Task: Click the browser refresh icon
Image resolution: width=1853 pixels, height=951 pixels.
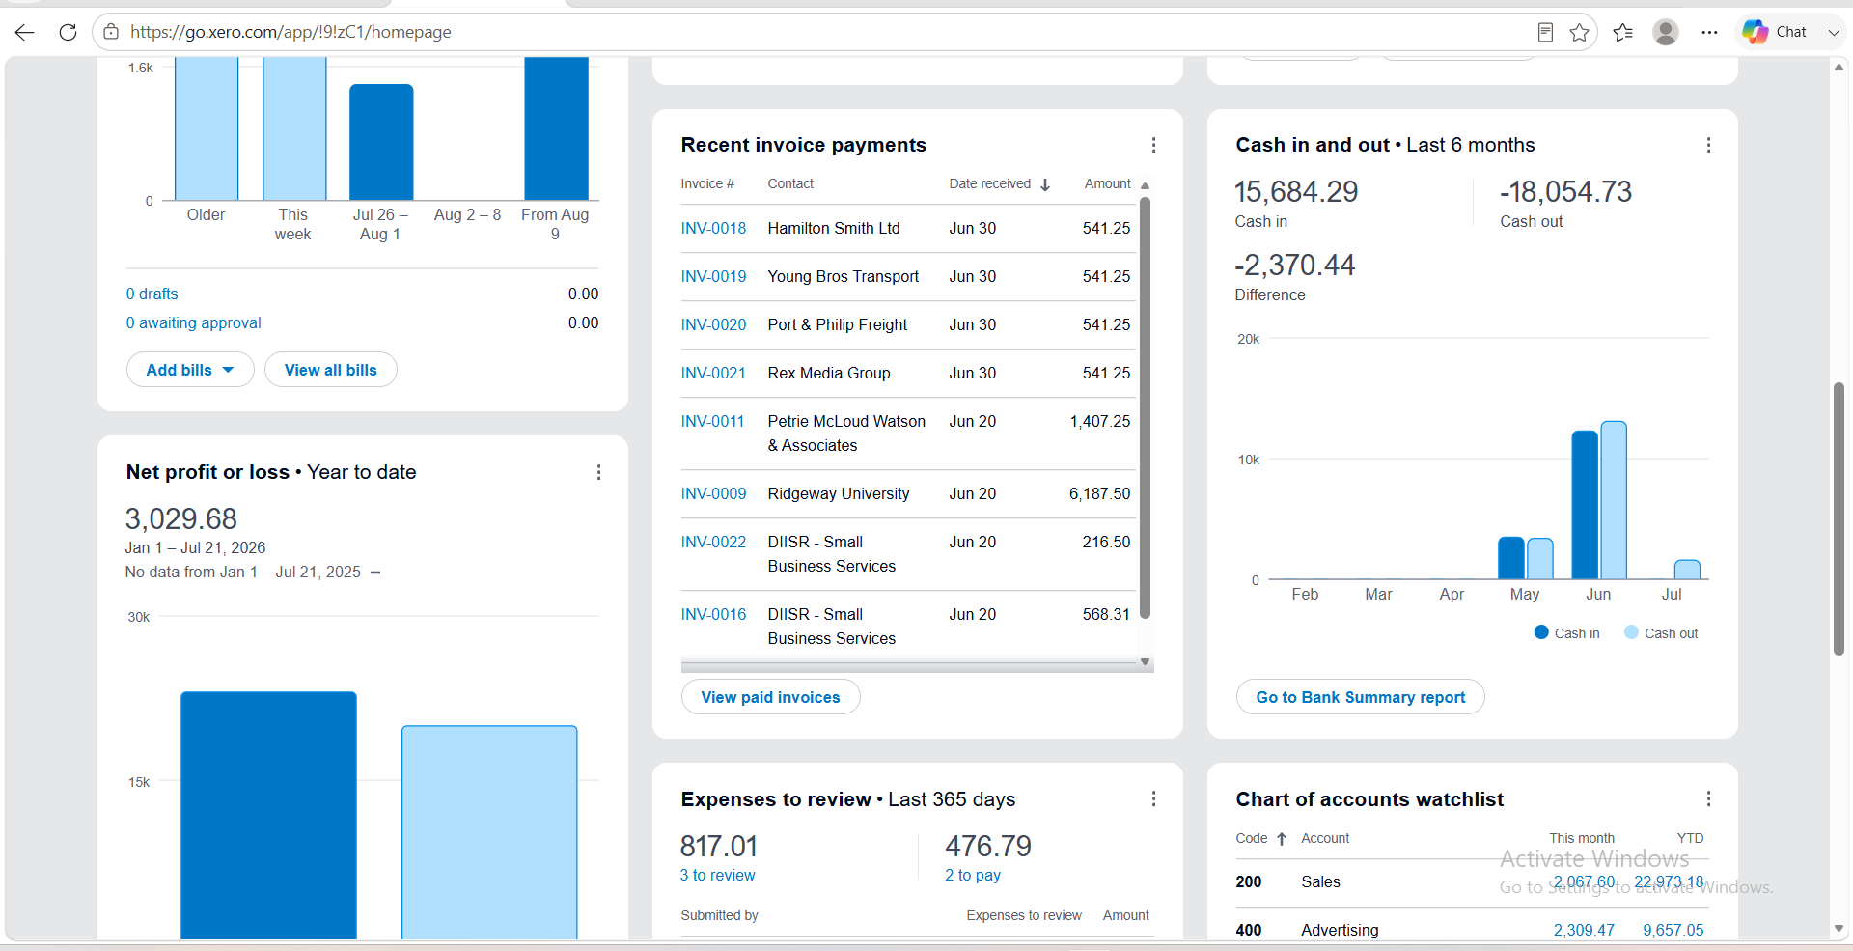Action: coord(68,32)
